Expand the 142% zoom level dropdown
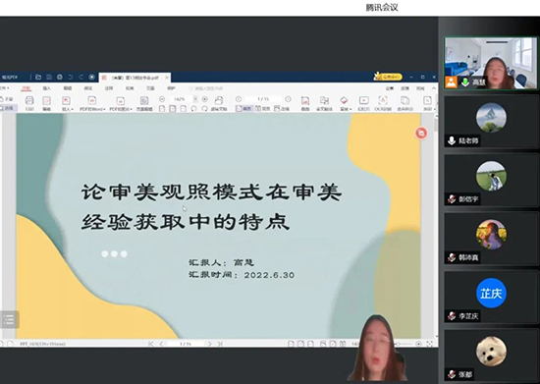 click(x=195, y=99)
